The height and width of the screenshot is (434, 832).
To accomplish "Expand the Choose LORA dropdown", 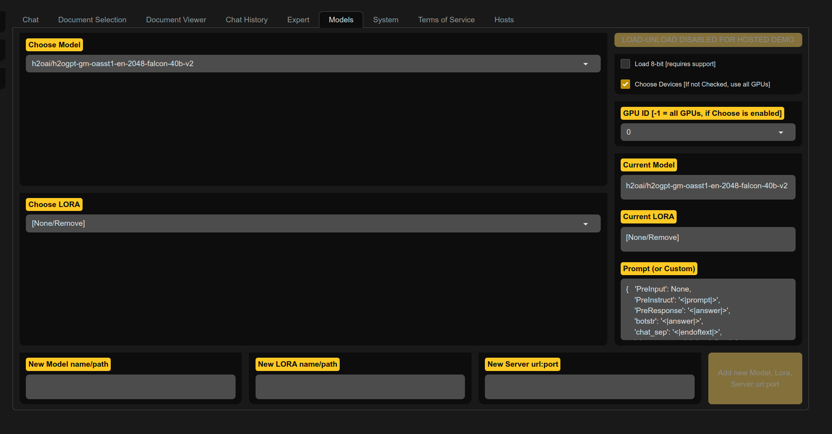I will coord(585,224).
